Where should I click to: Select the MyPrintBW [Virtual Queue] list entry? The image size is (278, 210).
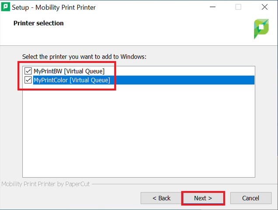[x=69, y=71]
